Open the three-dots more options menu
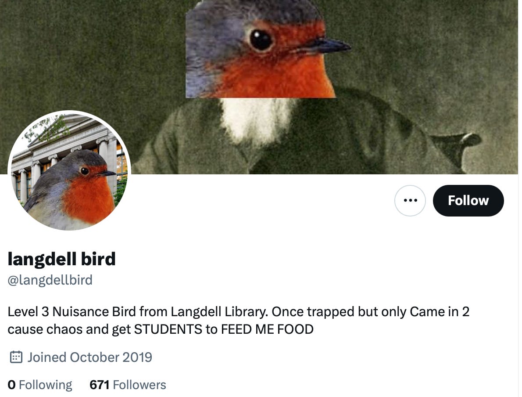 (x=410, y=201)
